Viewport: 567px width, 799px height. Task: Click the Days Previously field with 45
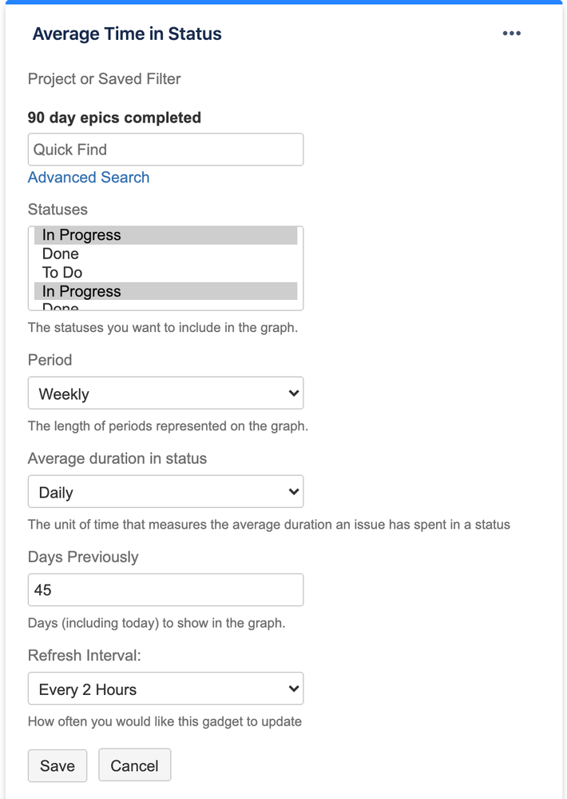[166, 590]
